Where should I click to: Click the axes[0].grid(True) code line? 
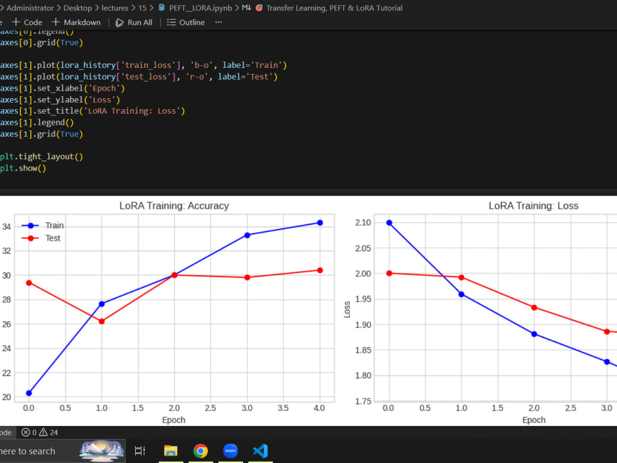[x=42, y=43]
